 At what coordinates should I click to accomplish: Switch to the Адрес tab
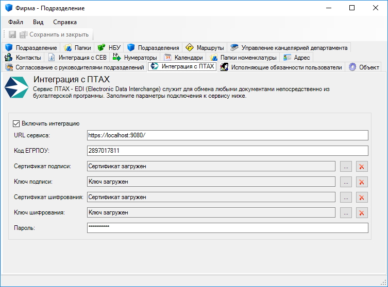296,57
